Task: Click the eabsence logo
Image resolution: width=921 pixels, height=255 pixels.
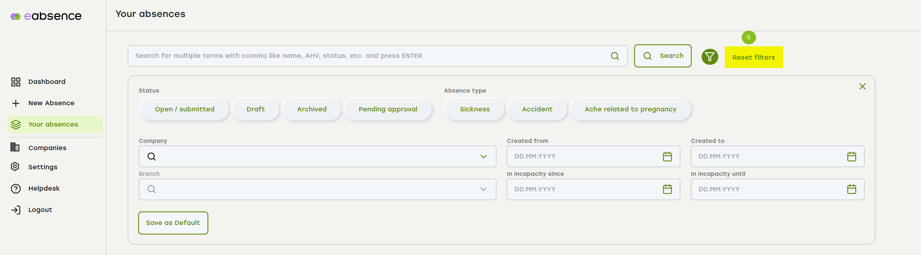Action: (x=46, y=16)
